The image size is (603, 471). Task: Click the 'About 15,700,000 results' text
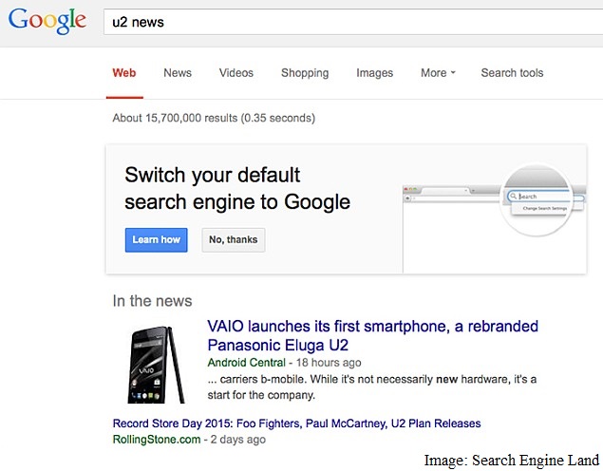coord(214,118)
